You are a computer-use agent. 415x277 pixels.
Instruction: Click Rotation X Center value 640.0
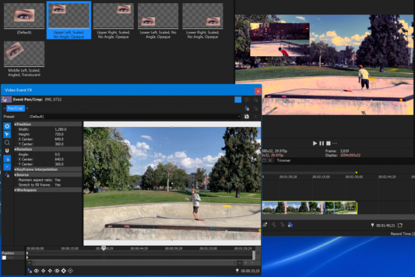(59, 160)
